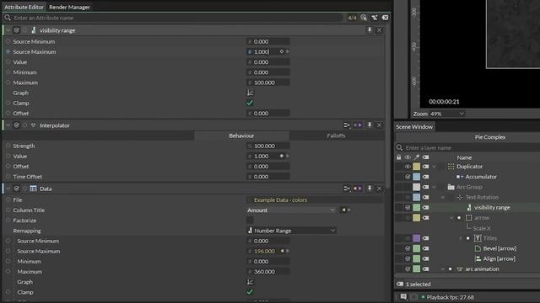
Task: Click the Arc Group folder icon
Action: click(x=451, y=187)
